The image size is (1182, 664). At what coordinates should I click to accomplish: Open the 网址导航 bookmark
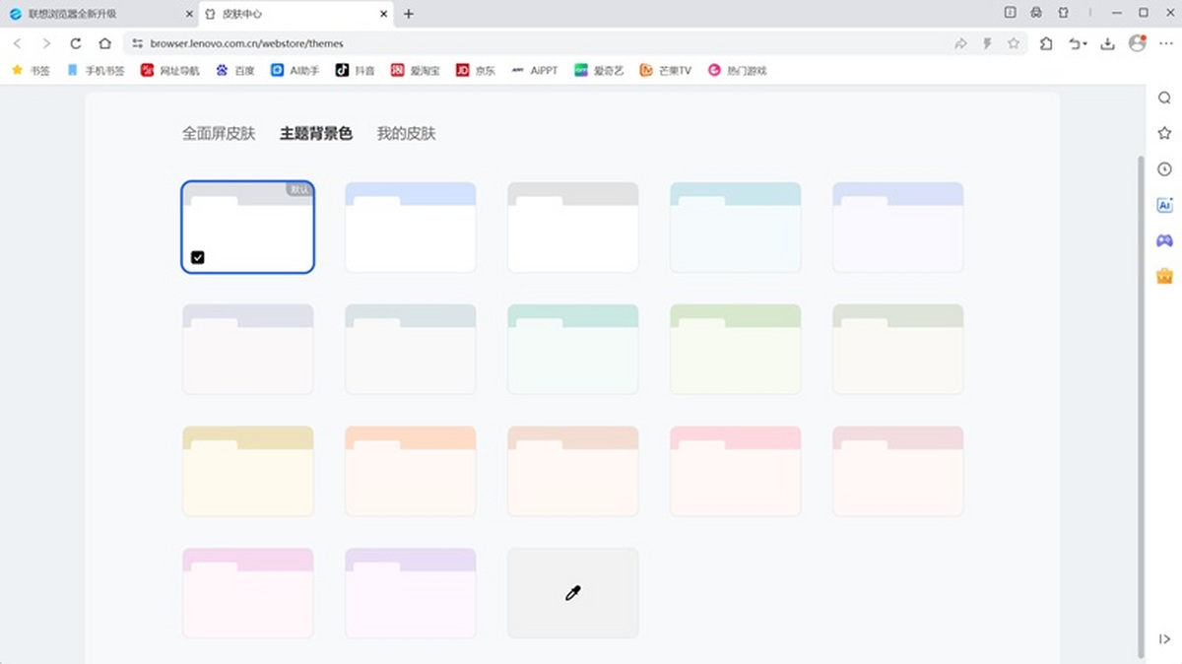click(x=169, y=71)
